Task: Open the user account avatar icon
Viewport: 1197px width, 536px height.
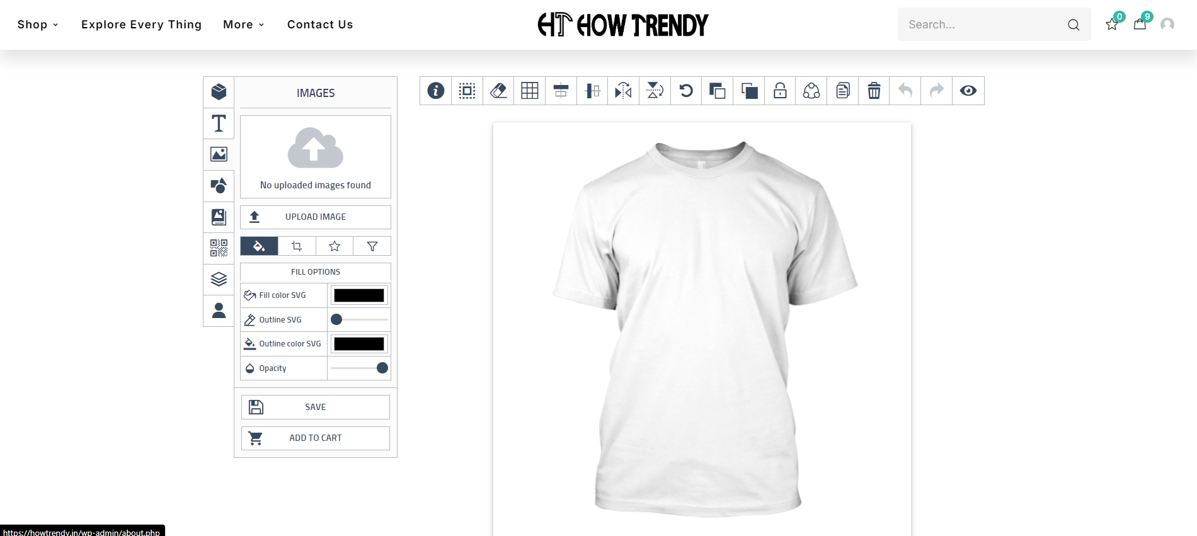Action: 1167,25
